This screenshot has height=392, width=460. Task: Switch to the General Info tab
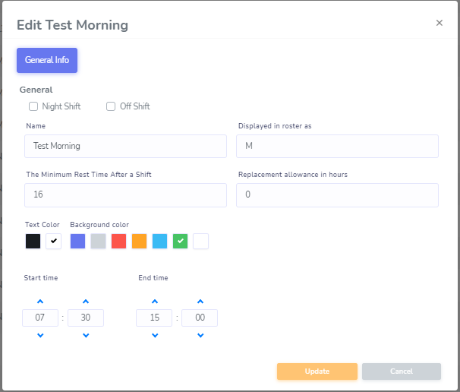coord(47,60)
